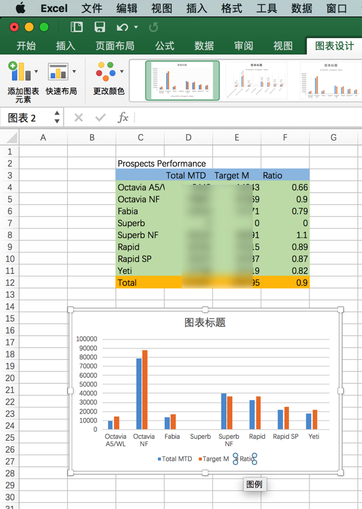Select column F header

click(x=285, y=138)
